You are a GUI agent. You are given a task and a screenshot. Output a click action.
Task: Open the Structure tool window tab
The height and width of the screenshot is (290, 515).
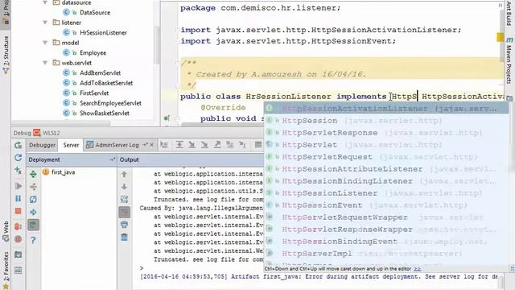tap(6, 54)
